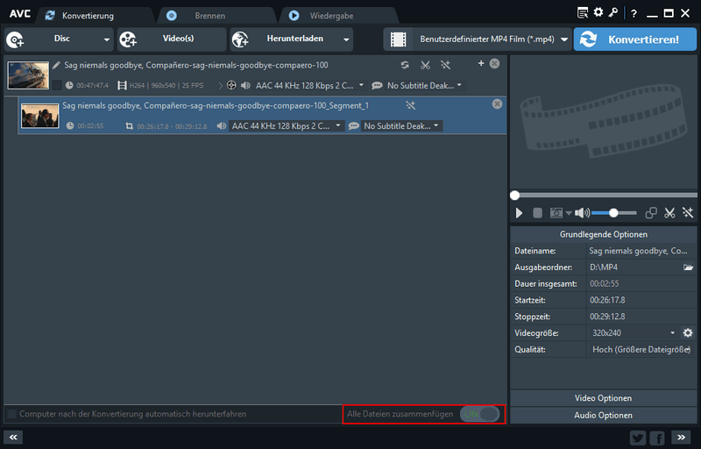Screen dimensions: 701x449
Task: Click the Add Video(s) button
Action: [x=172, y=39]
